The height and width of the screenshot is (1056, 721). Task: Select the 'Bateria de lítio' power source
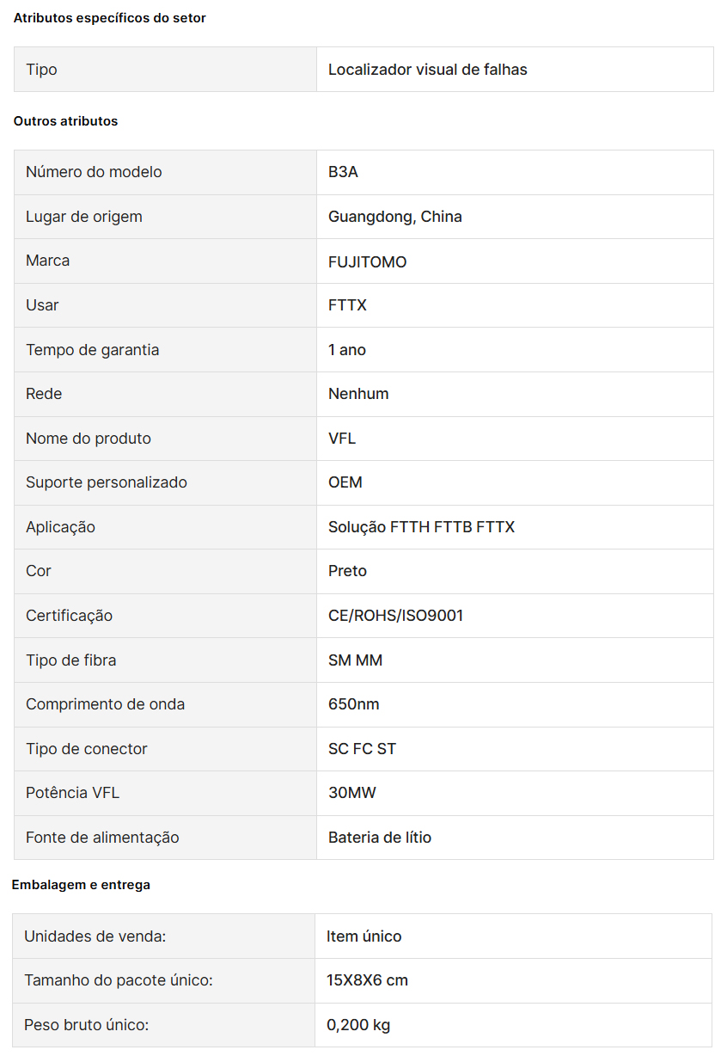click(380, 838)
